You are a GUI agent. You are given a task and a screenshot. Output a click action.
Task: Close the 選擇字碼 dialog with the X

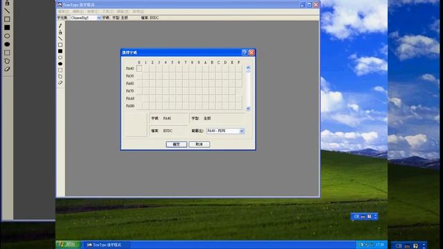coord(251,53)
